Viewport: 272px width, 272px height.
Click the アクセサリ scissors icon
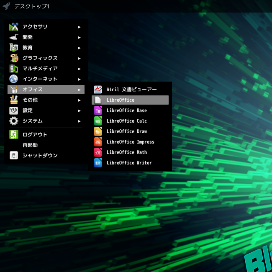(14, 27)
